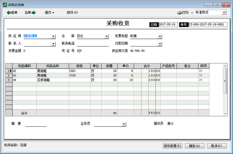Expand the 仓库 warehouse dropdown

pos(107,36)
